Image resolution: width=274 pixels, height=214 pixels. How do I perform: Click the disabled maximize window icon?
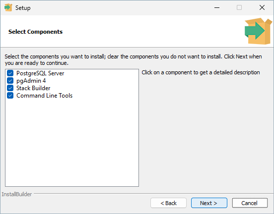[x=239, y=7]
